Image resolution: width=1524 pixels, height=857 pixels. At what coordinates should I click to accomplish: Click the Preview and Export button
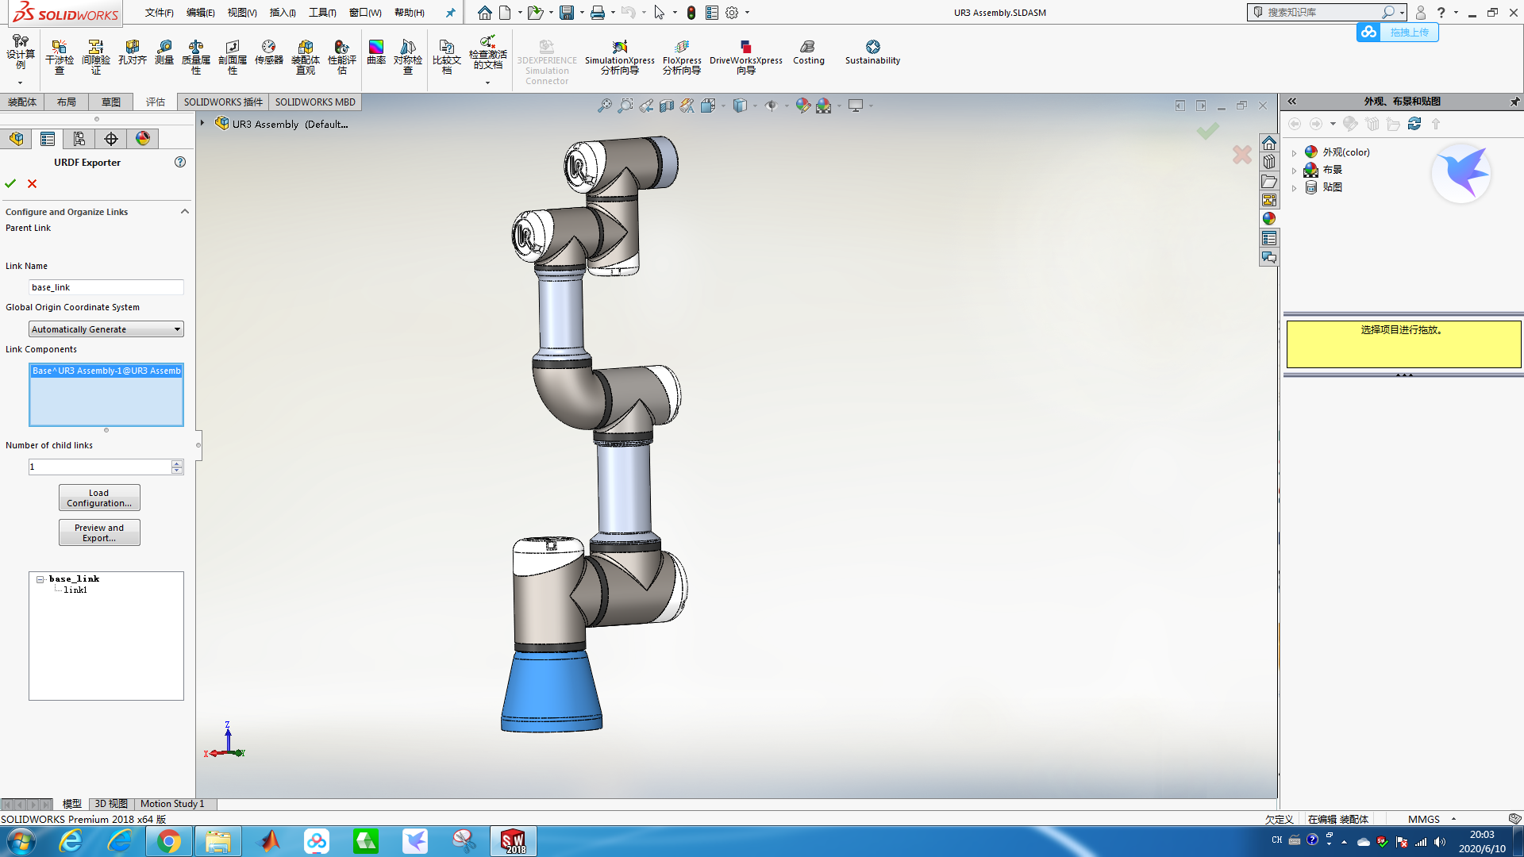point(99,532)
